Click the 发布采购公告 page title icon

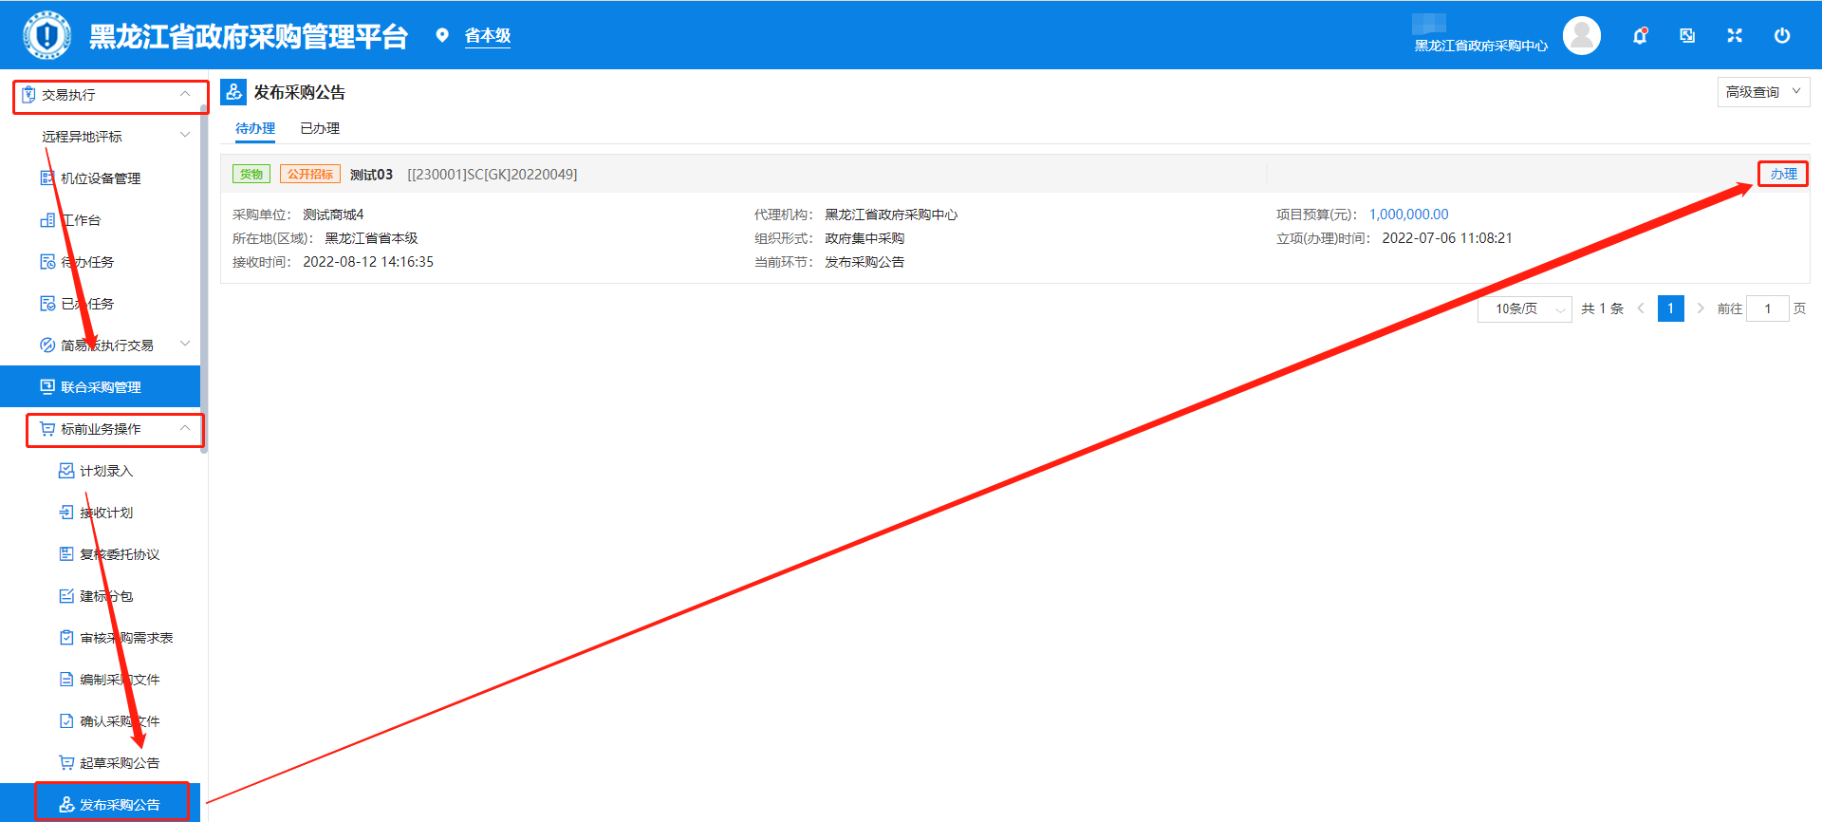click(233, 92)
